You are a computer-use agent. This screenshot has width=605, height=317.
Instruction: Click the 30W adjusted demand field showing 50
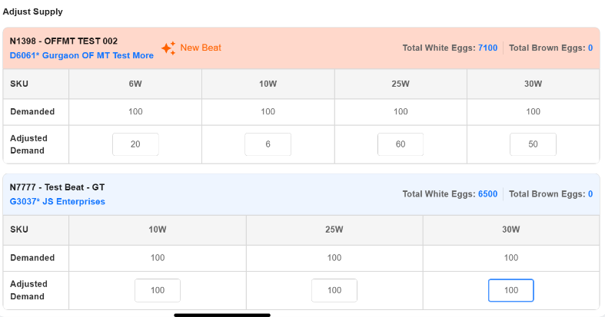click(533, 144)
